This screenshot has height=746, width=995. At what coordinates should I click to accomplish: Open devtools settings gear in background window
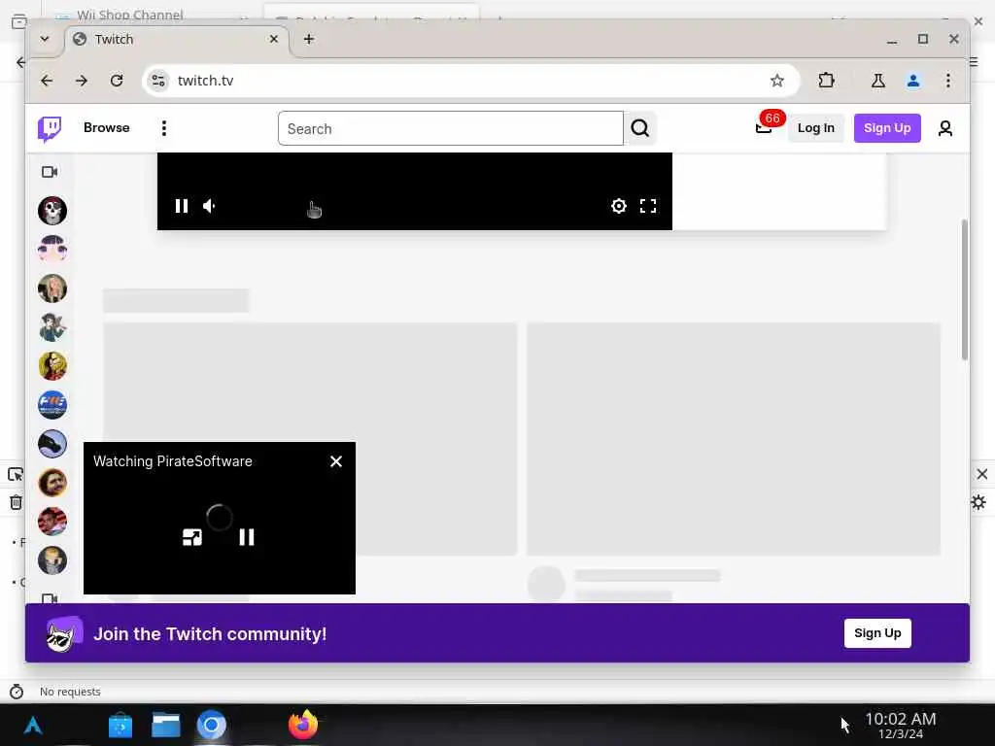(x=979, y=502)
